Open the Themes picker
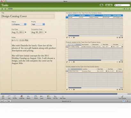 [36, 97]
